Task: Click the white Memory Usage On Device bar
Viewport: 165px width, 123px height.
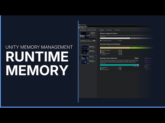Action: click(115, 38)
